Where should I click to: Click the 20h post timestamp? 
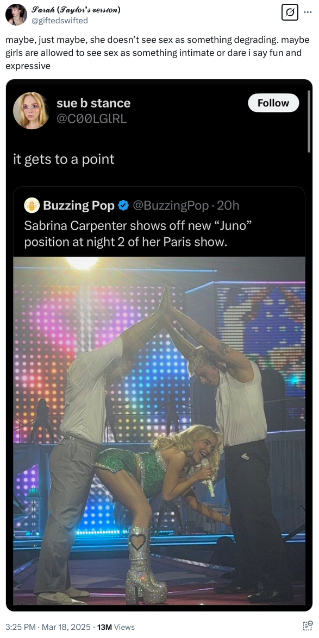pyautogui.click(x=228, y=206)
